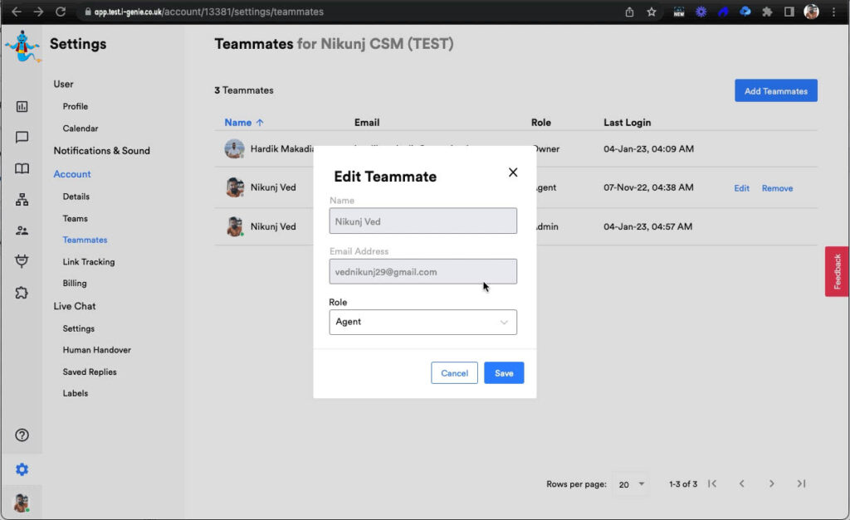The width and height of the screenshot is (850, 520).
Task: Go to Human Handover settings
Action: click(x=96, y=350)
